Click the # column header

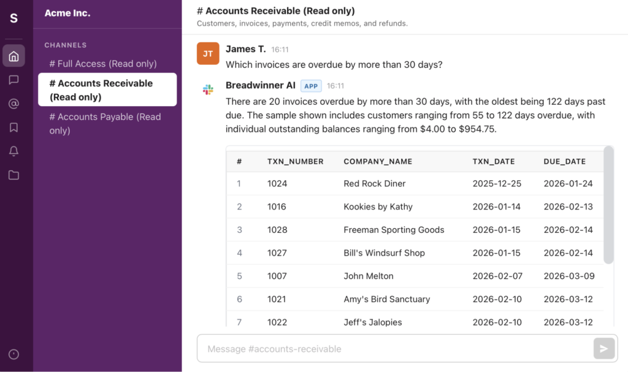(x=239, y=161)
